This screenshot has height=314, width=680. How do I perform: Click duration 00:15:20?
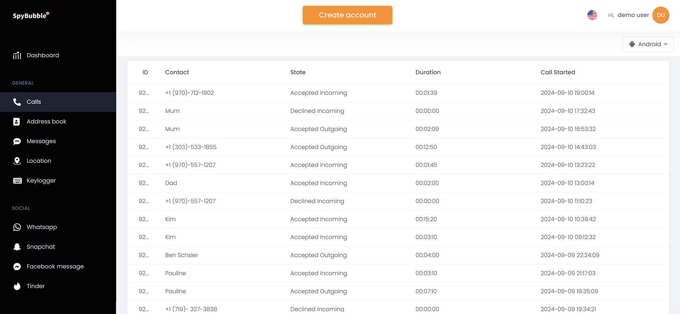coord(426,219)
